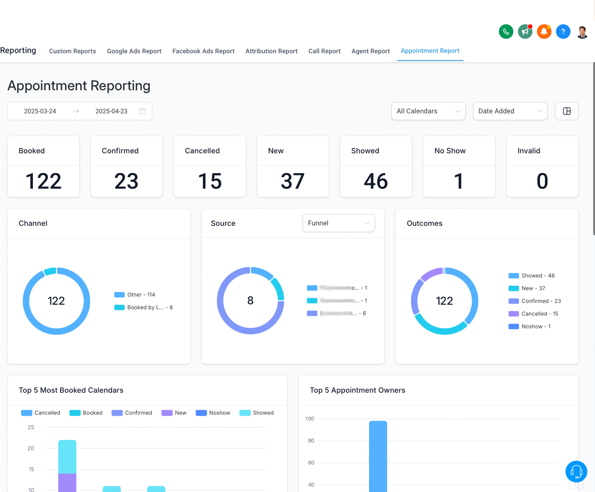The height and width of the screenshot is (492, 595).
Task: Click the Channel donut chart center 122
Action: pyautogui.click(x=56, y=301)
